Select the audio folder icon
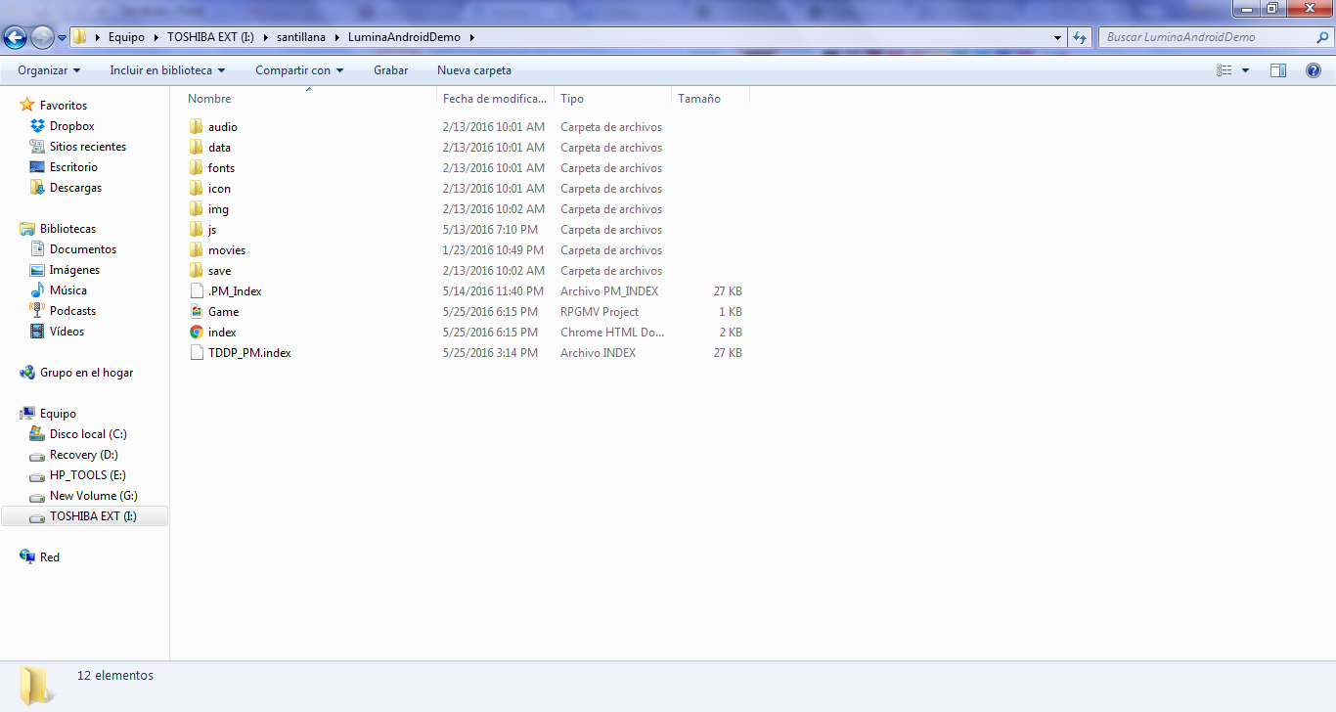The image size is (1336, 712). coord(197,127)
